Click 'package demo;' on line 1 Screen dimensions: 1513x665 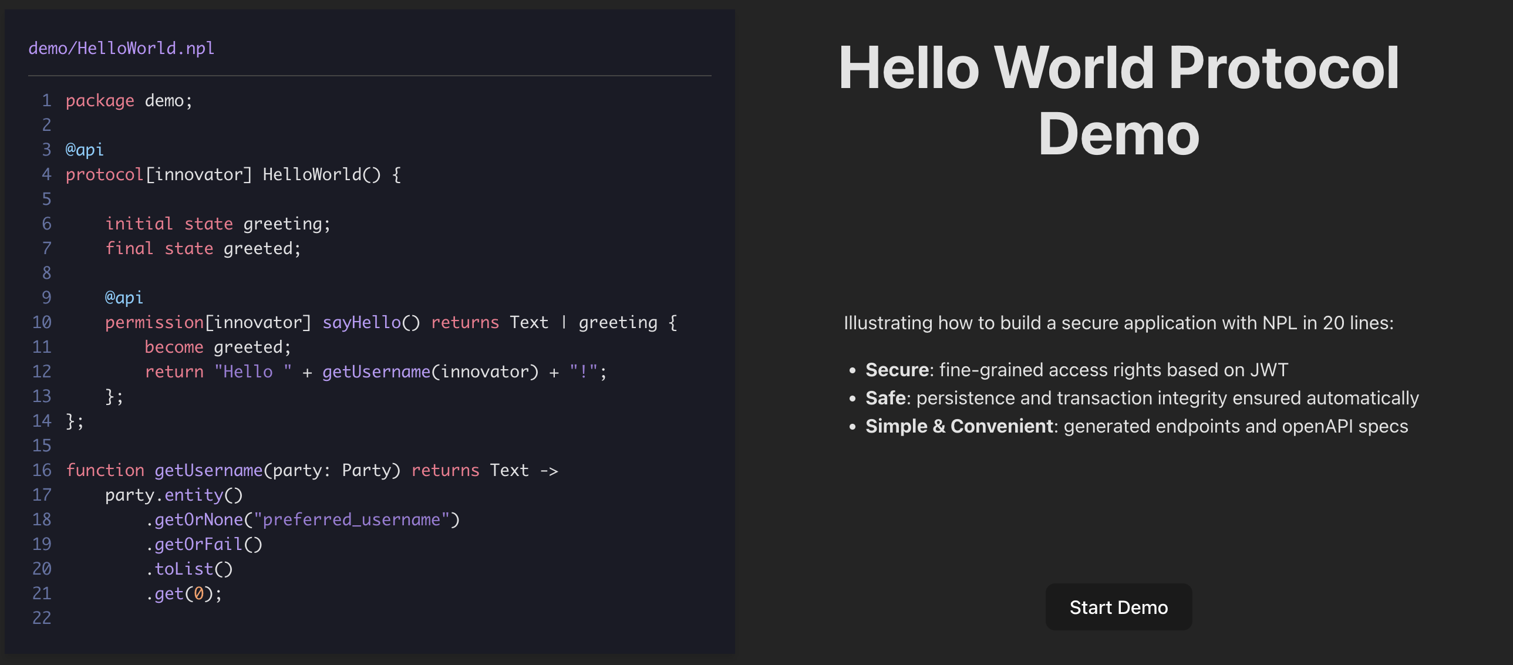click(x=129, y=101)
